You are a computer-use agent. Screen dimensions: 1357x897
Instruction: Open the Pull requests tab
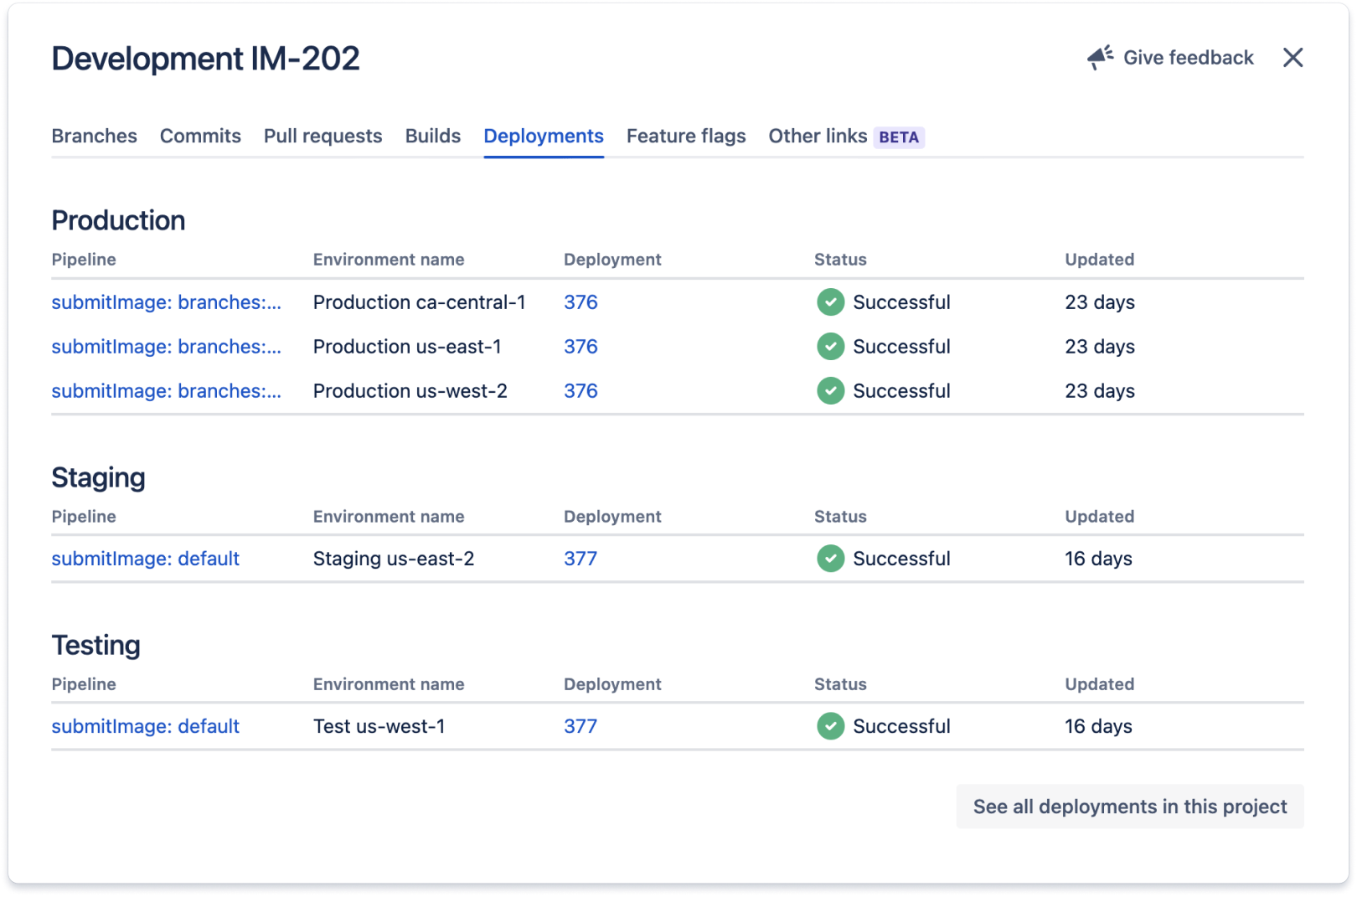(x=322, y=136)
